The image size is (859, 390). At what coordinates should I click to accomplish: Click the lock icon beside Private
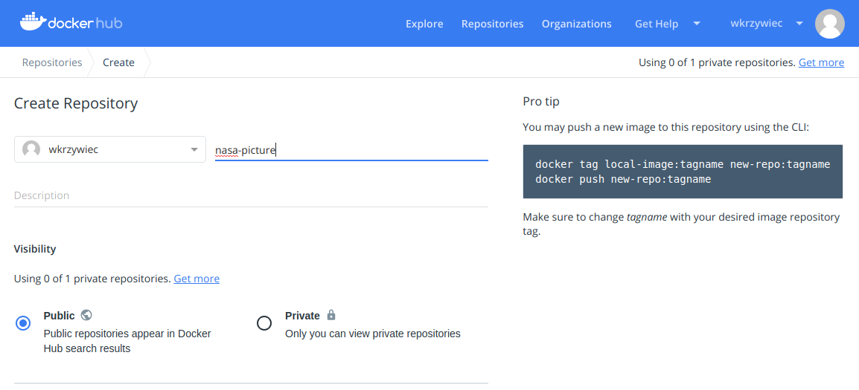click(x=331, y=315)
